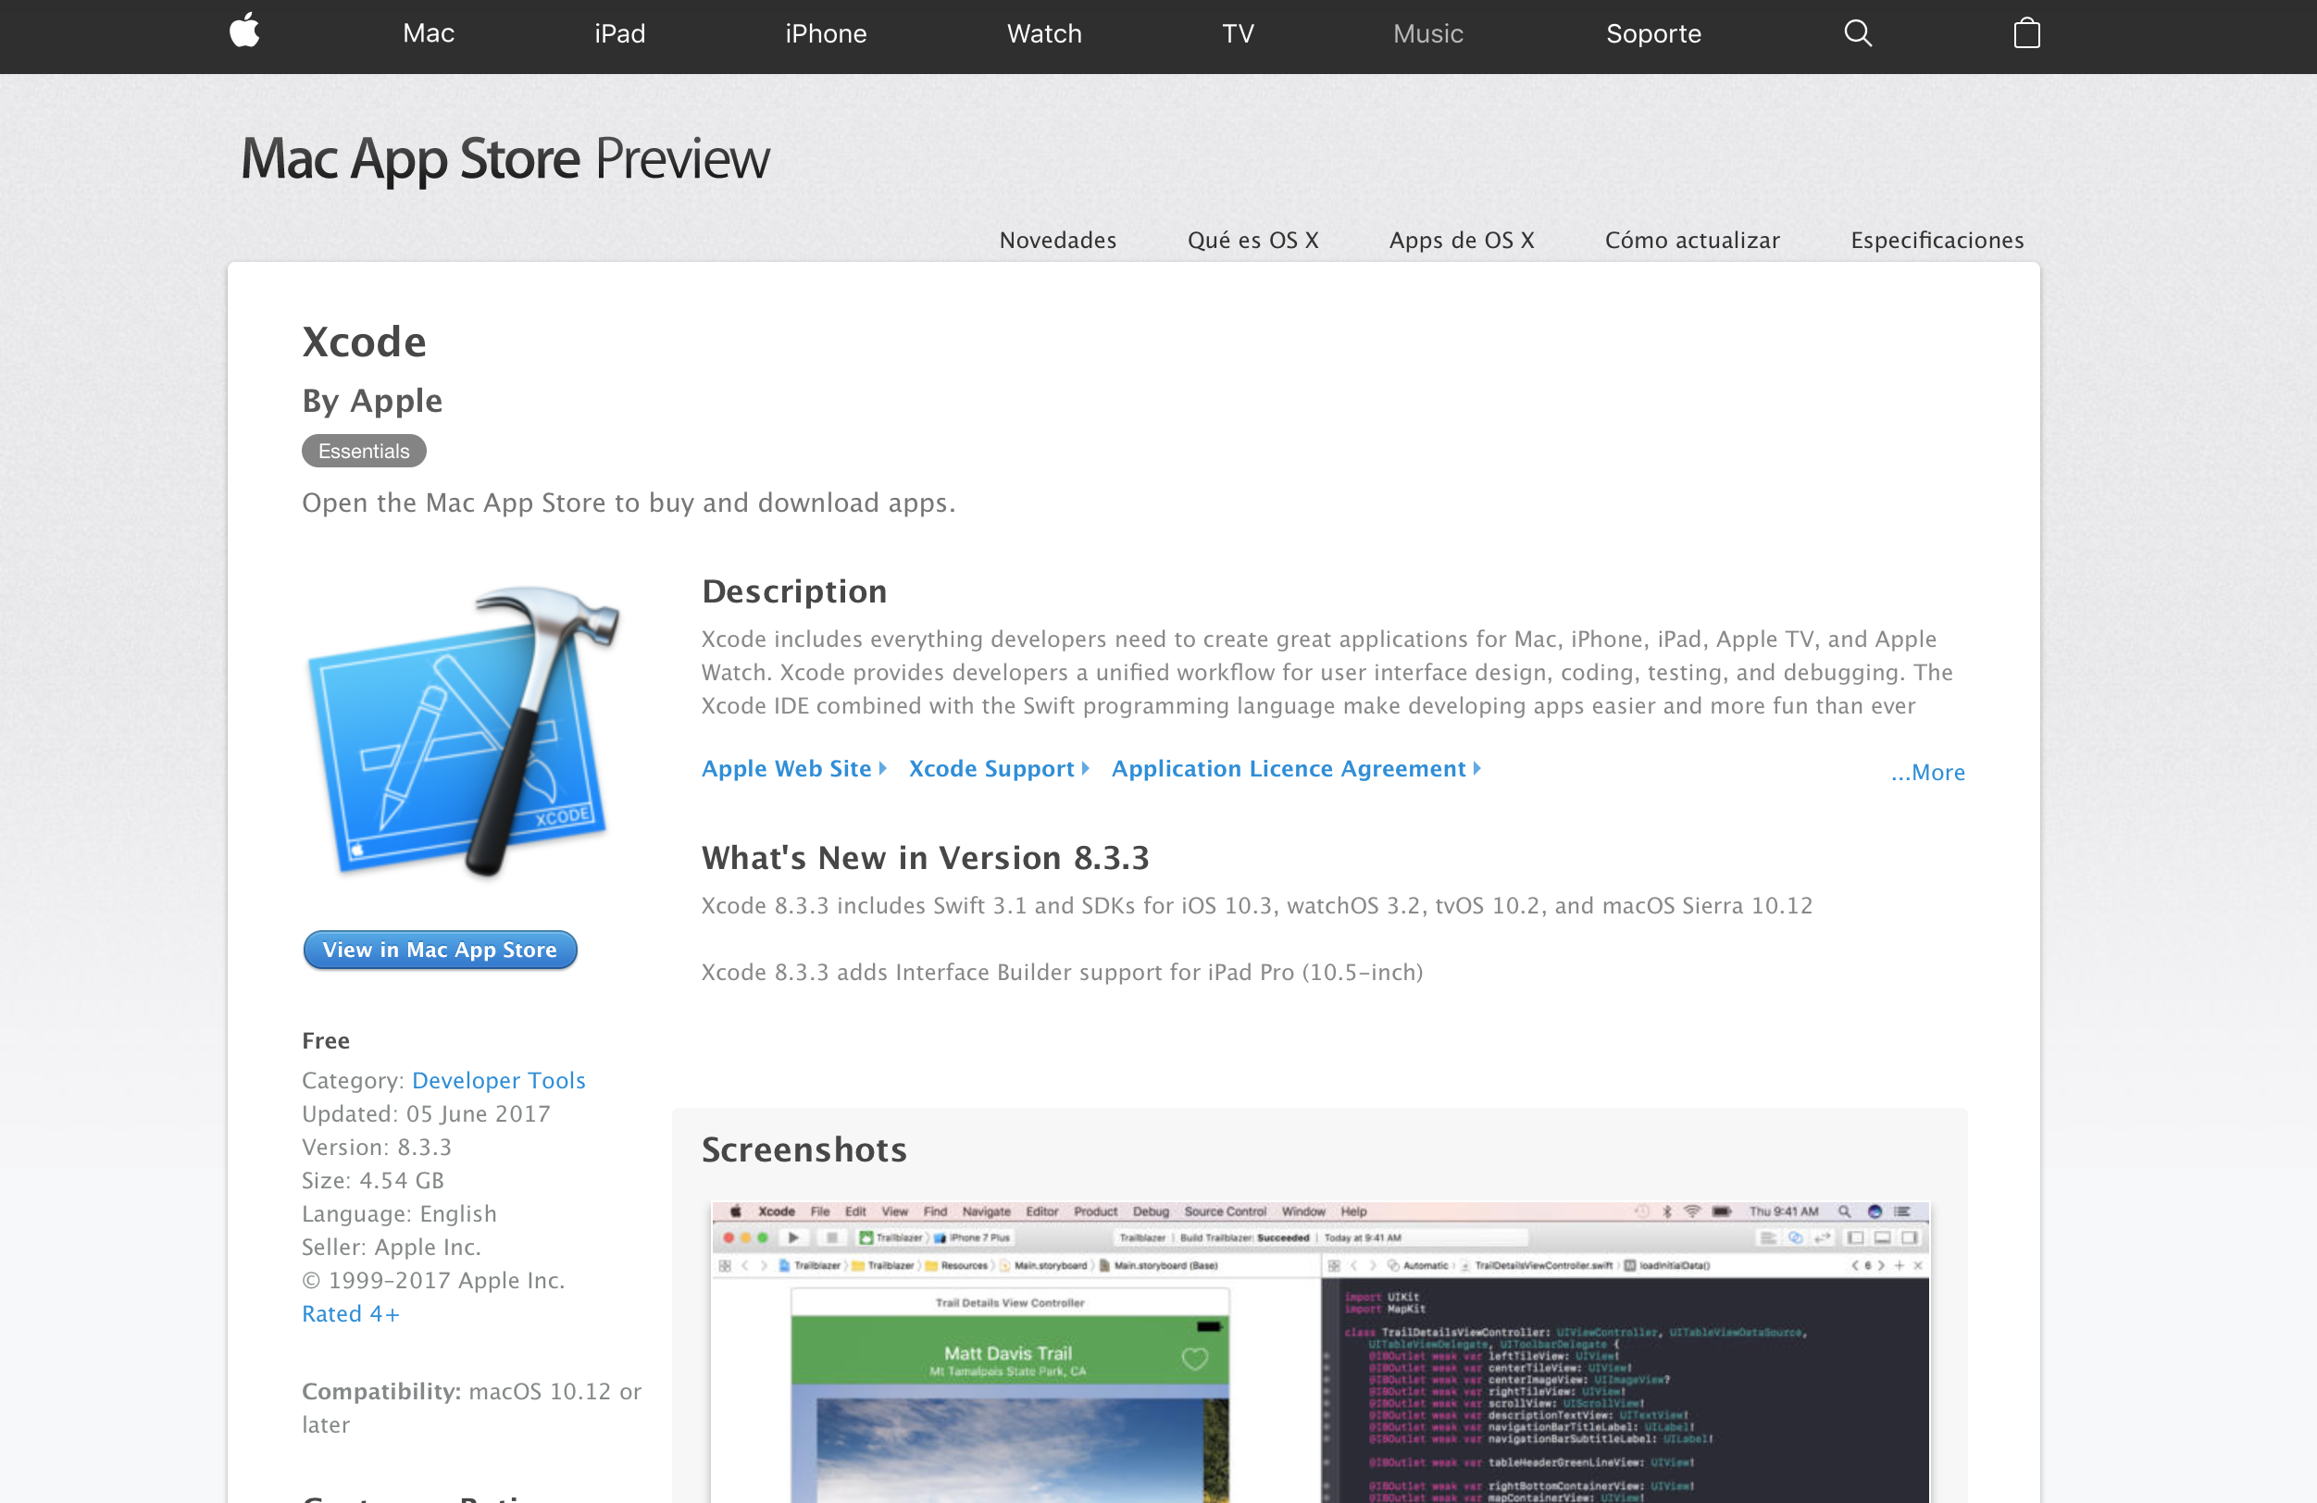Click the Size: 4.54 GB text
This screenshot has width=2317, height=1503.
tap(373, 1180)
